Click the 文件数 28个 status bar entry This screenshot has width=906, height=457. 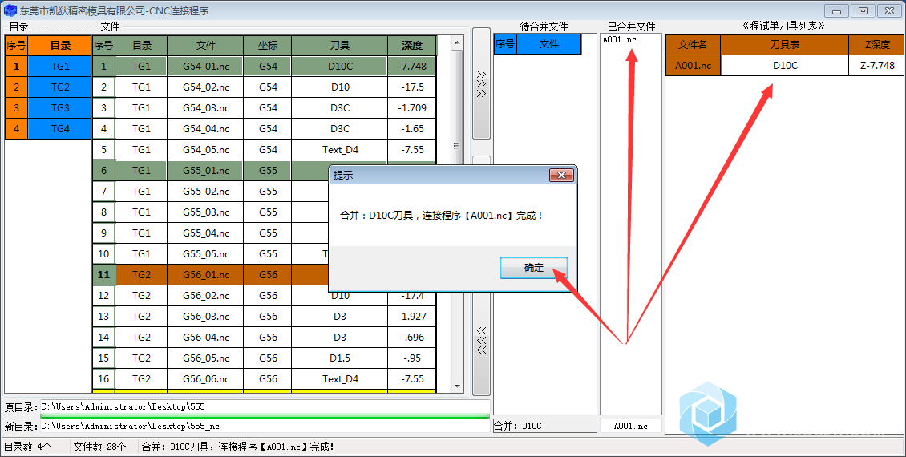100,447
